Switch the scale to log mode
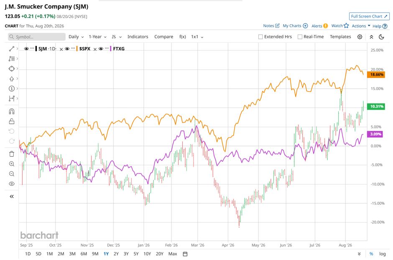This screenshot has height=260, width=393. [x=383, y=254]
